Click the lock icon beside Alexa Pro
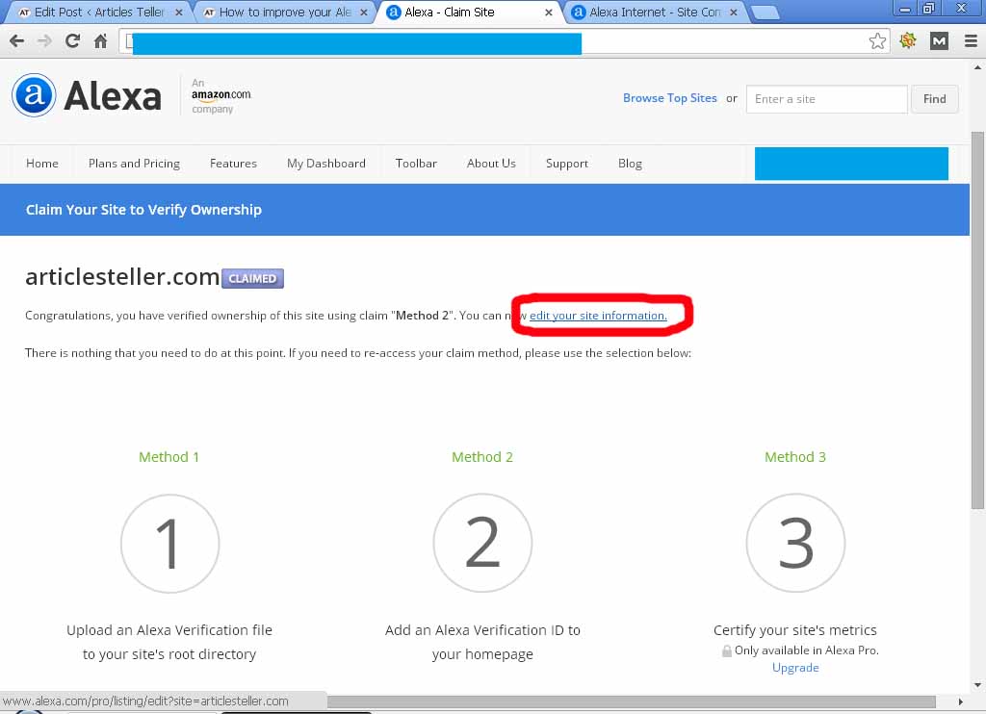Image resolution: width=986 pixels, height=714 pixels. [x=727, y=650]
